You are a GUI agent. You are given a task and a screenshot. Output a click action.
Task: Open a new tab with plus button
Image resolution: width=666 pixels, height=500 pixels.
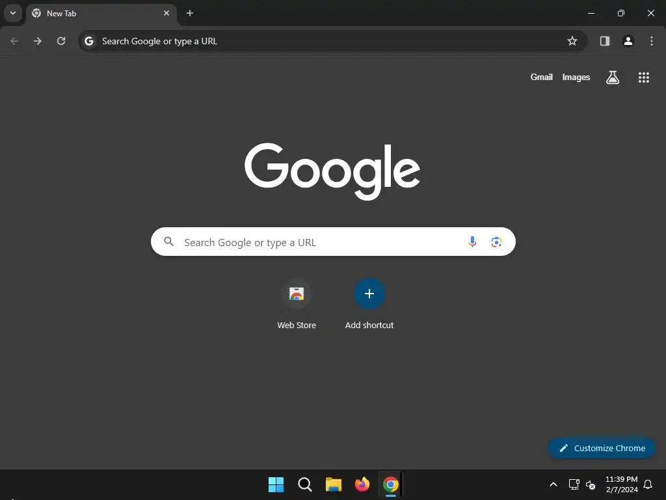pyautogui.click(x=190, y=13)
